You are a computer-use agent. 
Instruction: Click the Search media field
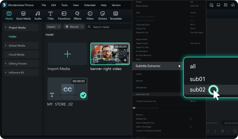[109, 27]
